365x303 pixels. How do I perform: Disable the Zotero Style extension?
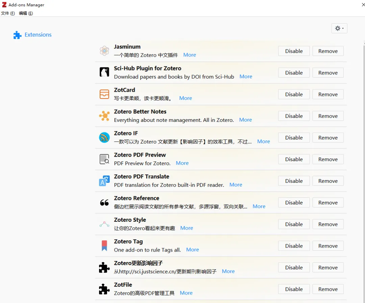294,224
